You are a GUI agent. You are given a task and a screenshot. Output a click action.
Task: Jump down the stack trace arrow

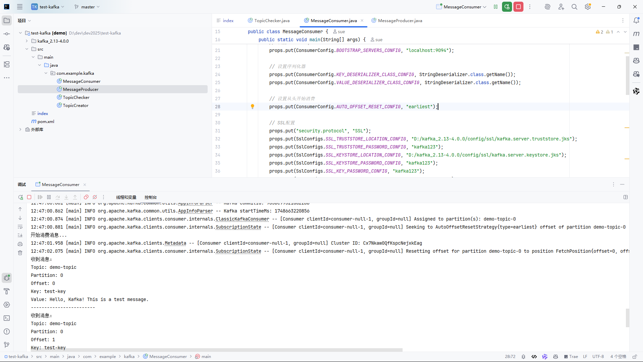[20, 218]
